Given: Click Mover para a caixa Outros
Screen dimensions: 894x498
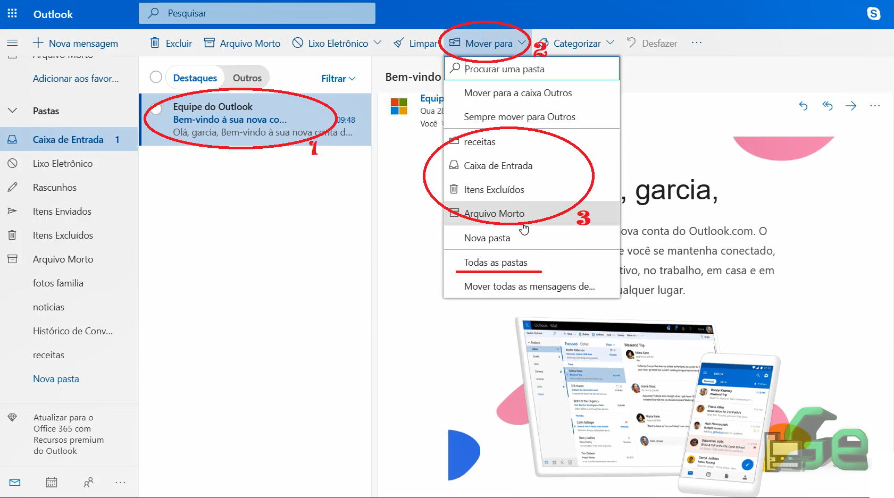Looking at the screenshot, I should pyautogui.click(x=532, y=93).
